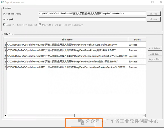Viewport: 164px width, 128px height.
Task: Minimize the Export sw models window
Action: tap(144, 2)
